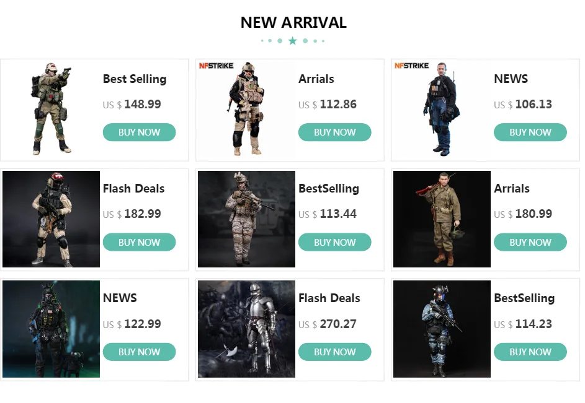Click the green star under NEW ARRIVAL
This screenshot has width=585, height=403.
[x=293, y=41]
